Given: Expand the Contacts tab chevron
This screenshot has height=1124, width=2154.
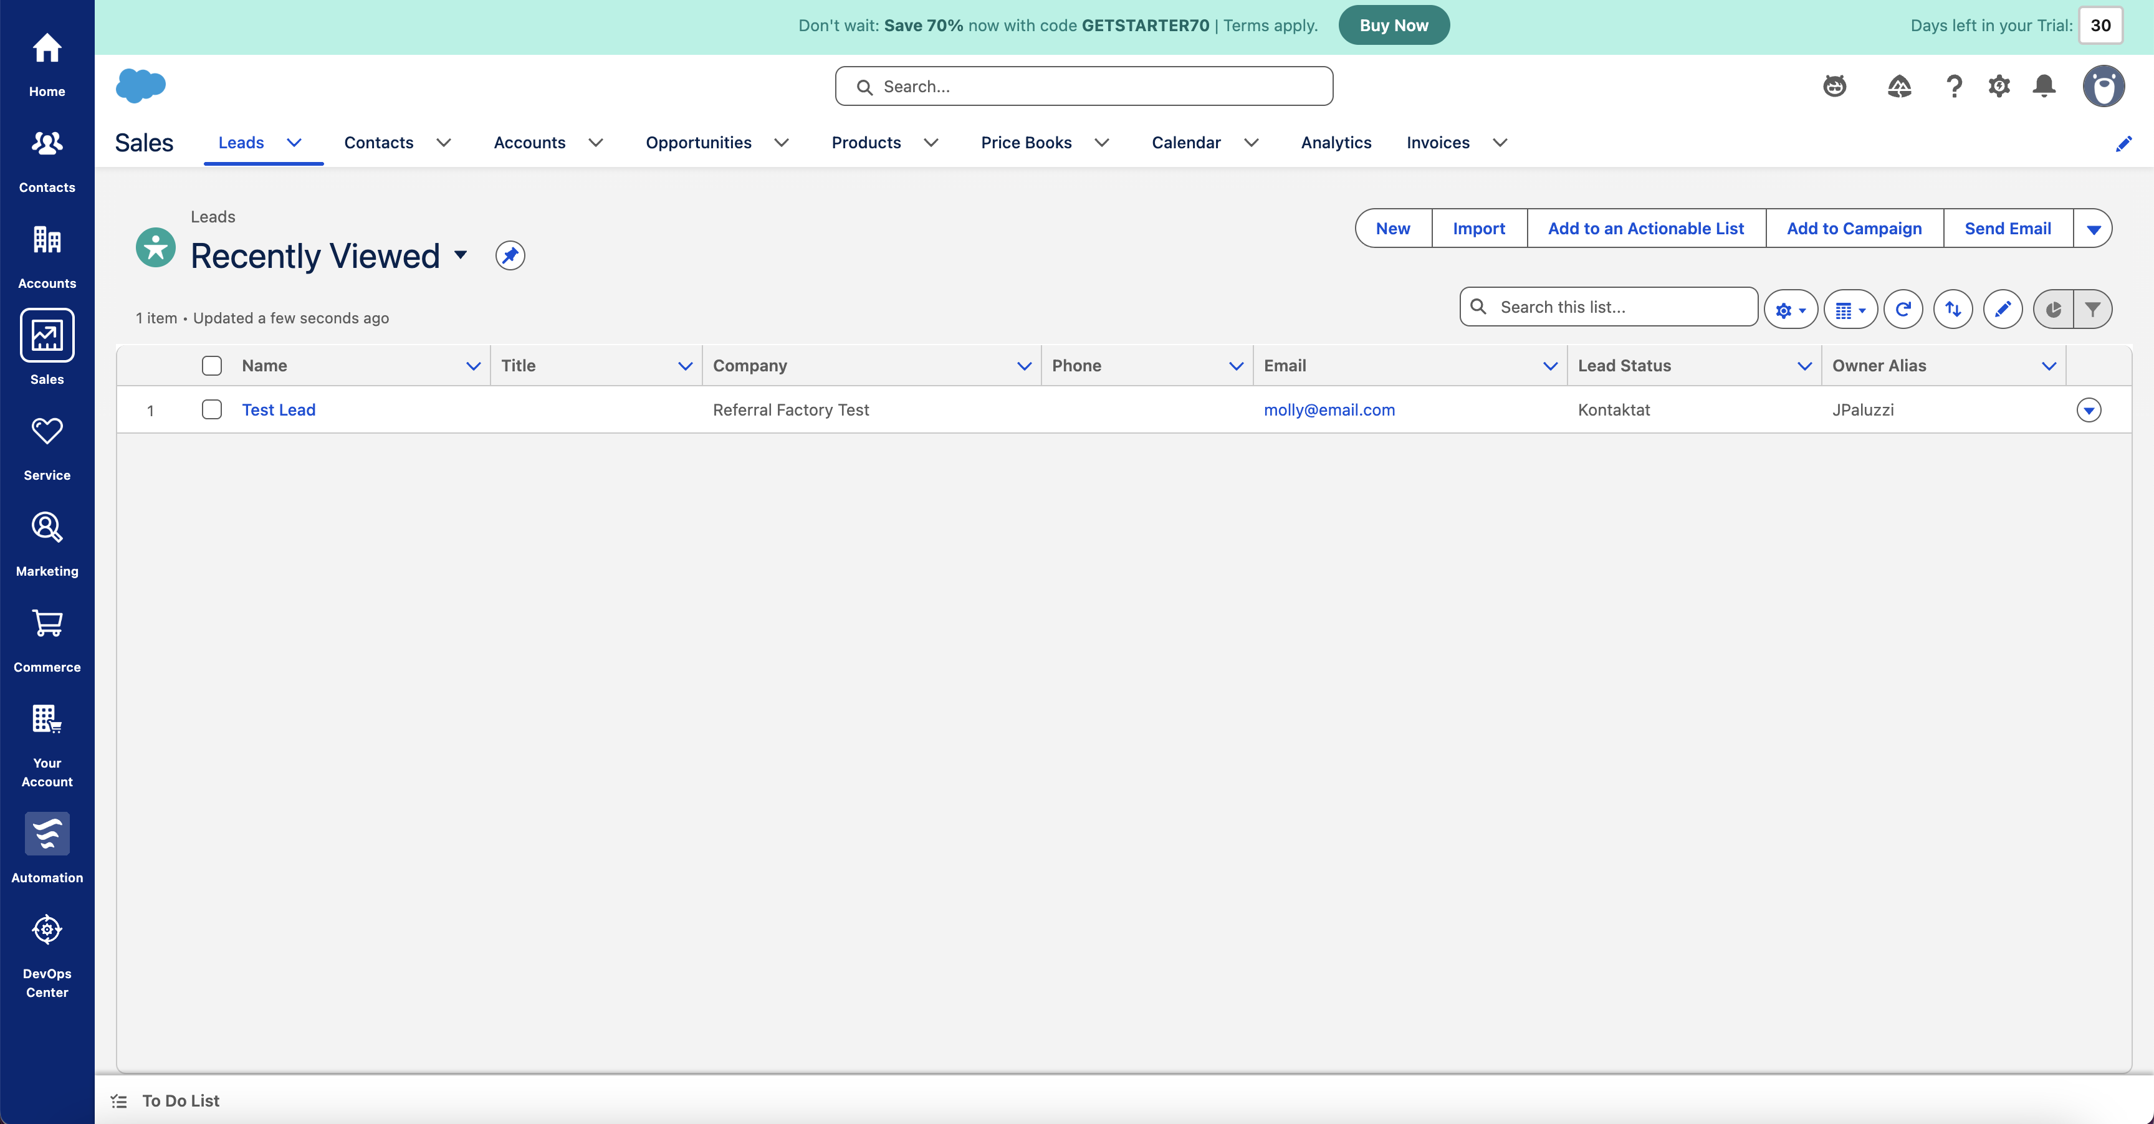Looking at the screenshot, I should [x=444, y=143].
